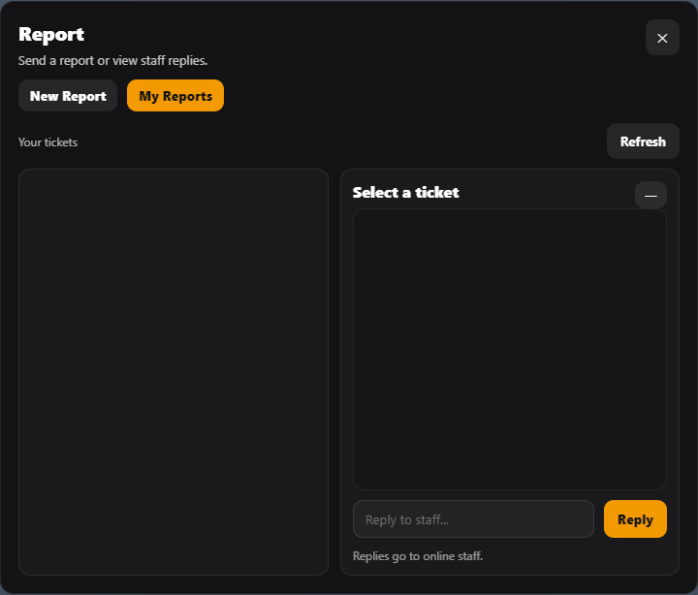Dismiss the Report window using the X icon

click(662, 38)
